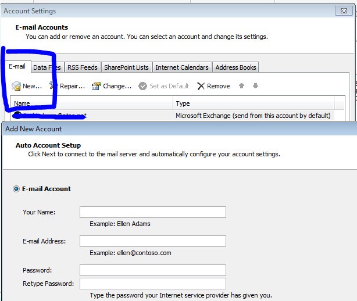
Task: Focus the E-mail Address input box
Action: pyautogui.click(x=152, y=241)
